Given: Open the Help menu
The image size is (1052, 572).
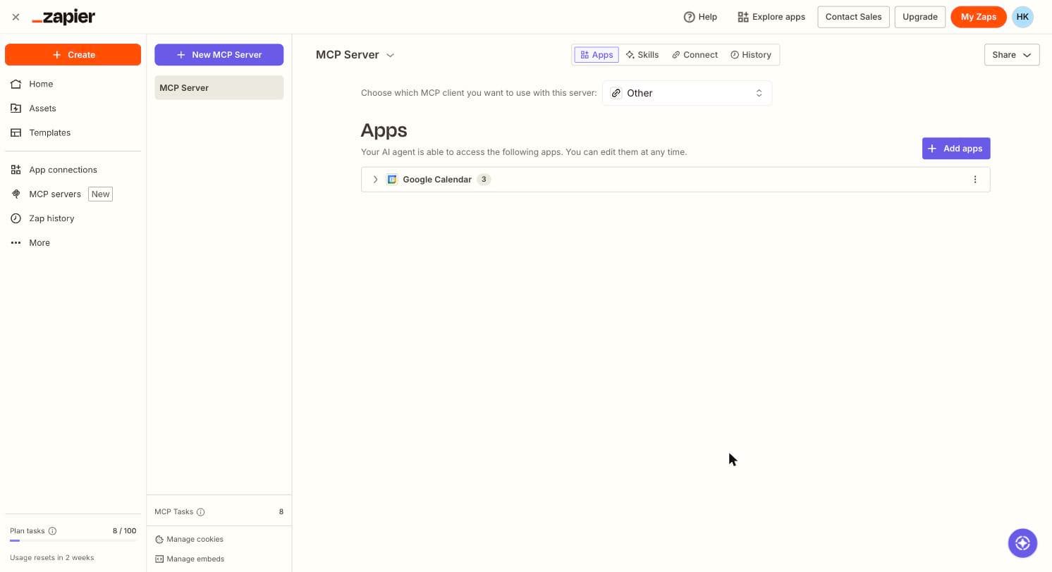Looking at the screenshot, I should (x=700, y=17).
